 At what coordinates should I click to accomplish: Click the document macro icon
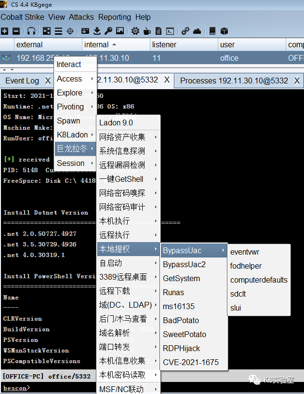pyautogui.click(x=159, y=31)
